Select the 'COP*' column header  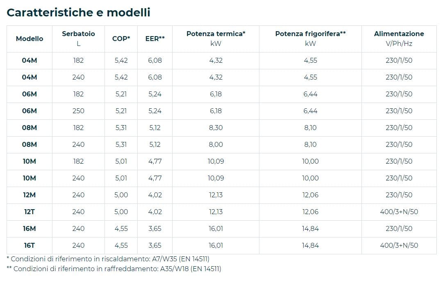click(x=121, y=39)
